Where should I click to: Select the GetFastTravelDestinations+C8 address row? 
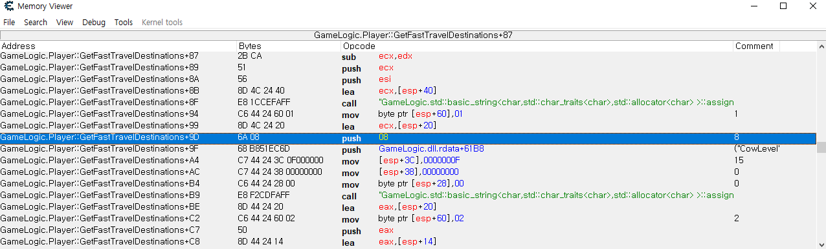point(408,242)
